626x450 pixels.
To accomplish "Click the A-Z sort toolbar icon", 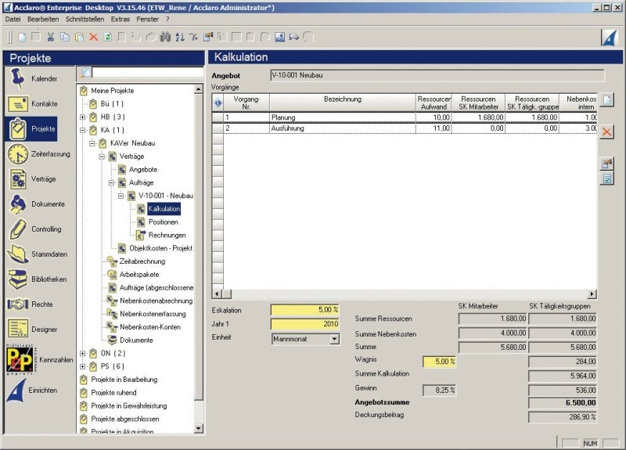I will [180, 38].
